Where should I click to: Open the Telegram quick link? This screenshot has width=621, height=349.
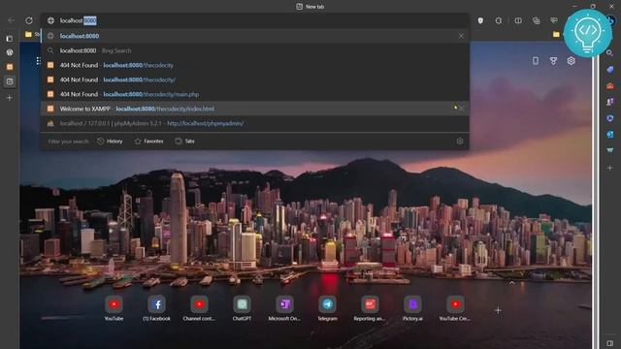coord(327,308)
